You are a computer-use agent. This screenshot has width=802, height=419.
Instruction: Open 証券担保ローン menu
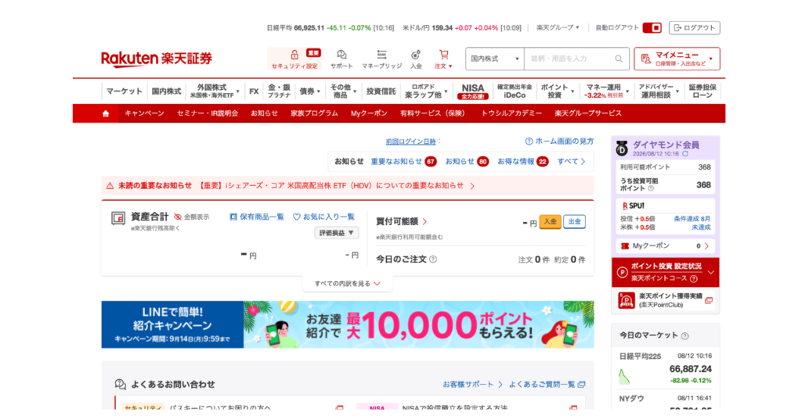point(703,91)
